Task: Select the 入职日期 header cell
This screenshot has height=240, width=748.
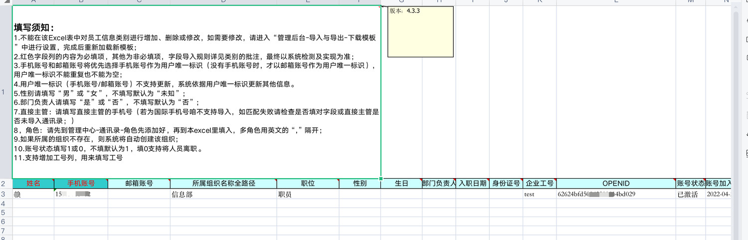Action: coord(472,184)
